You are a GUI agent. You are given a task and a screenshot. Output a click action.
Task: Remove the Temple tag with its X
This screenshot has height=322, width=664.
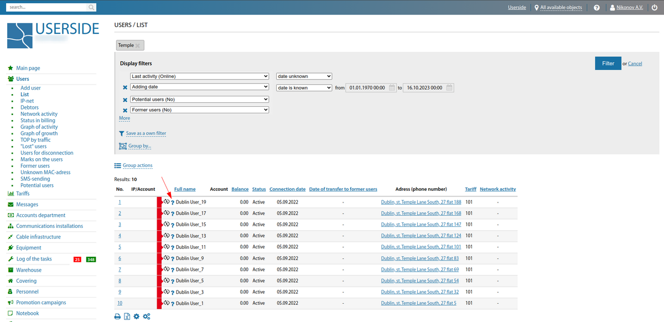click(x=138, y=45)
